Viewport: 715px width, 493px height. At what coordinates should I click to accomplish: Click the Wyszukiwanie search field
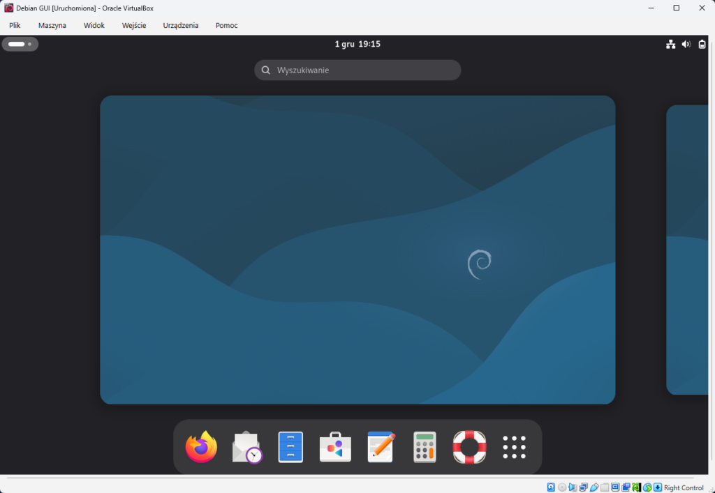(x=357, y=70)
